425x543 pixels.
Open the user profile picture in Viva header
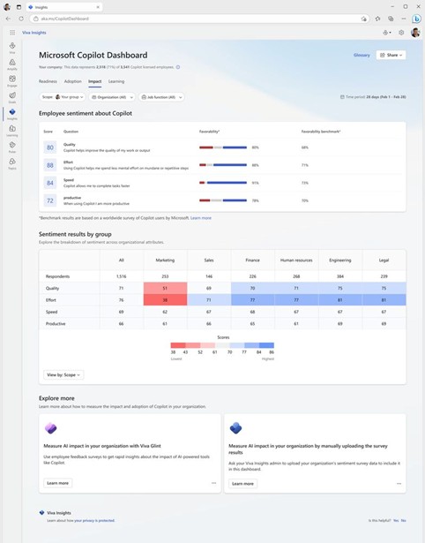[x=415, y=33]
